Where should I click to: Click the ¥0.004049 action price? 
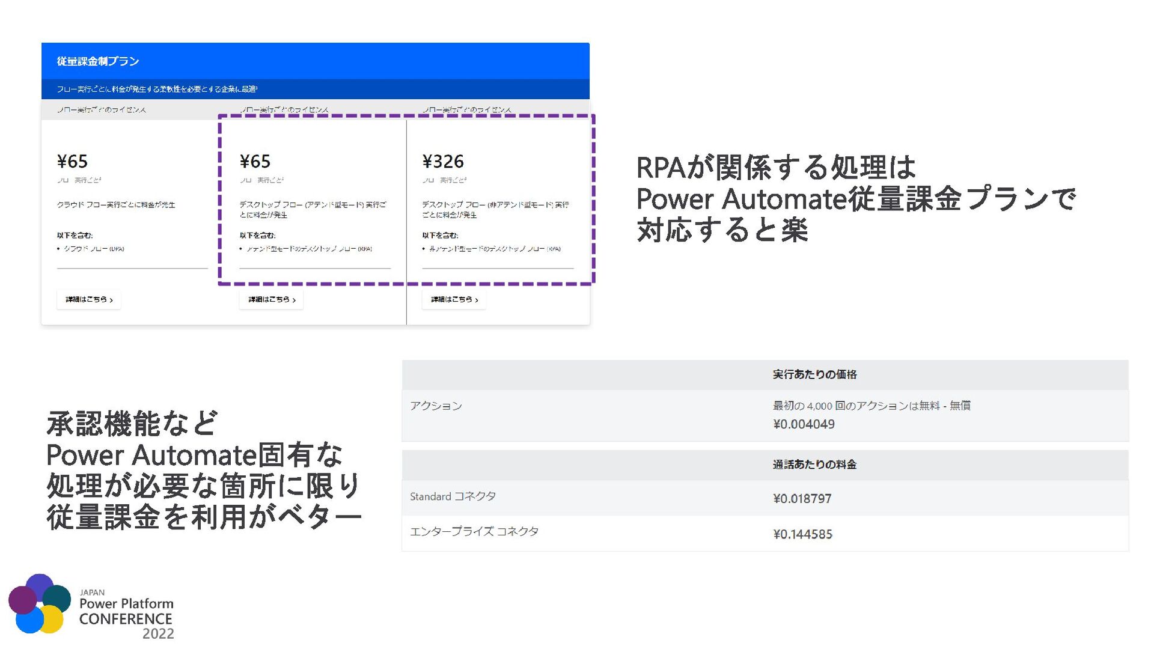click(804, 424)
